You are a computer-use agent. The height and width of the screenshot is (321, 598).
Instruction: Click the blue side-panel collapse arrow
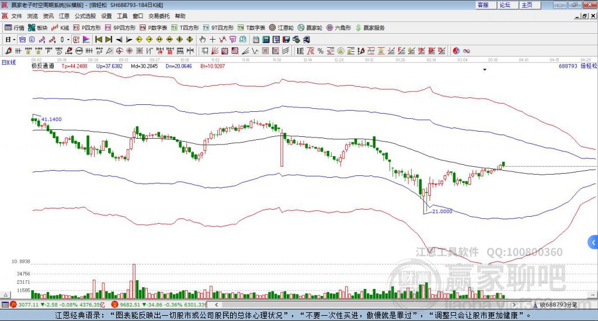(593, 242)
